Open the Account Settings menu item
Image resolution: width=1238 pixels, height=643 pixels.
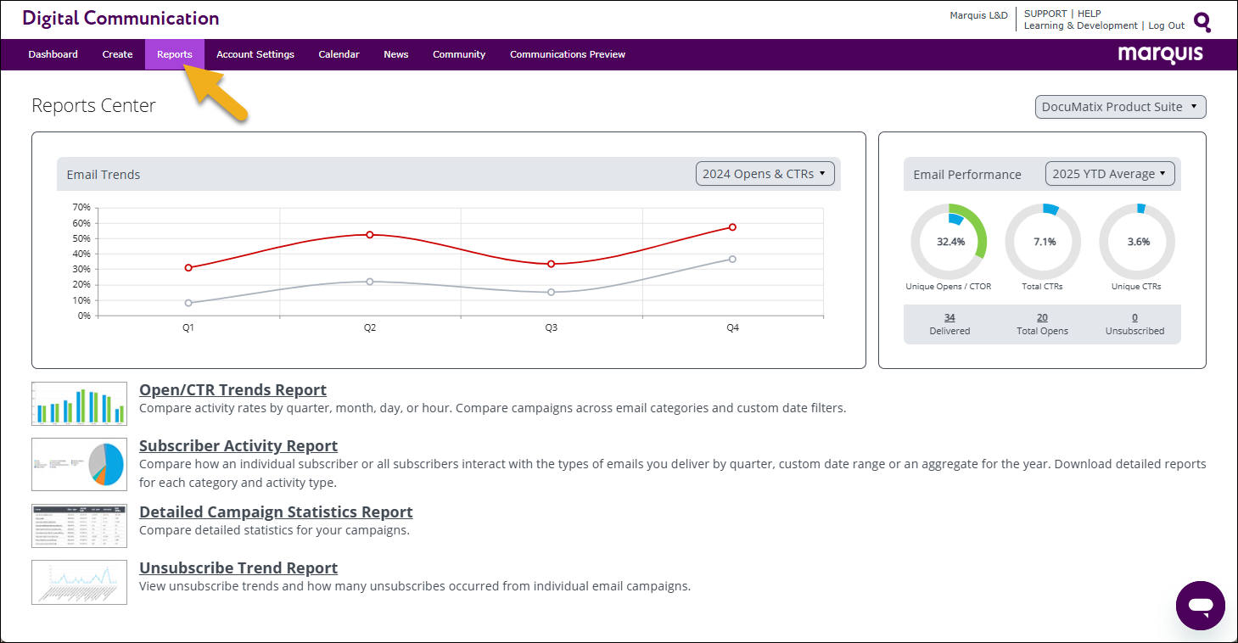click(255, 54)
